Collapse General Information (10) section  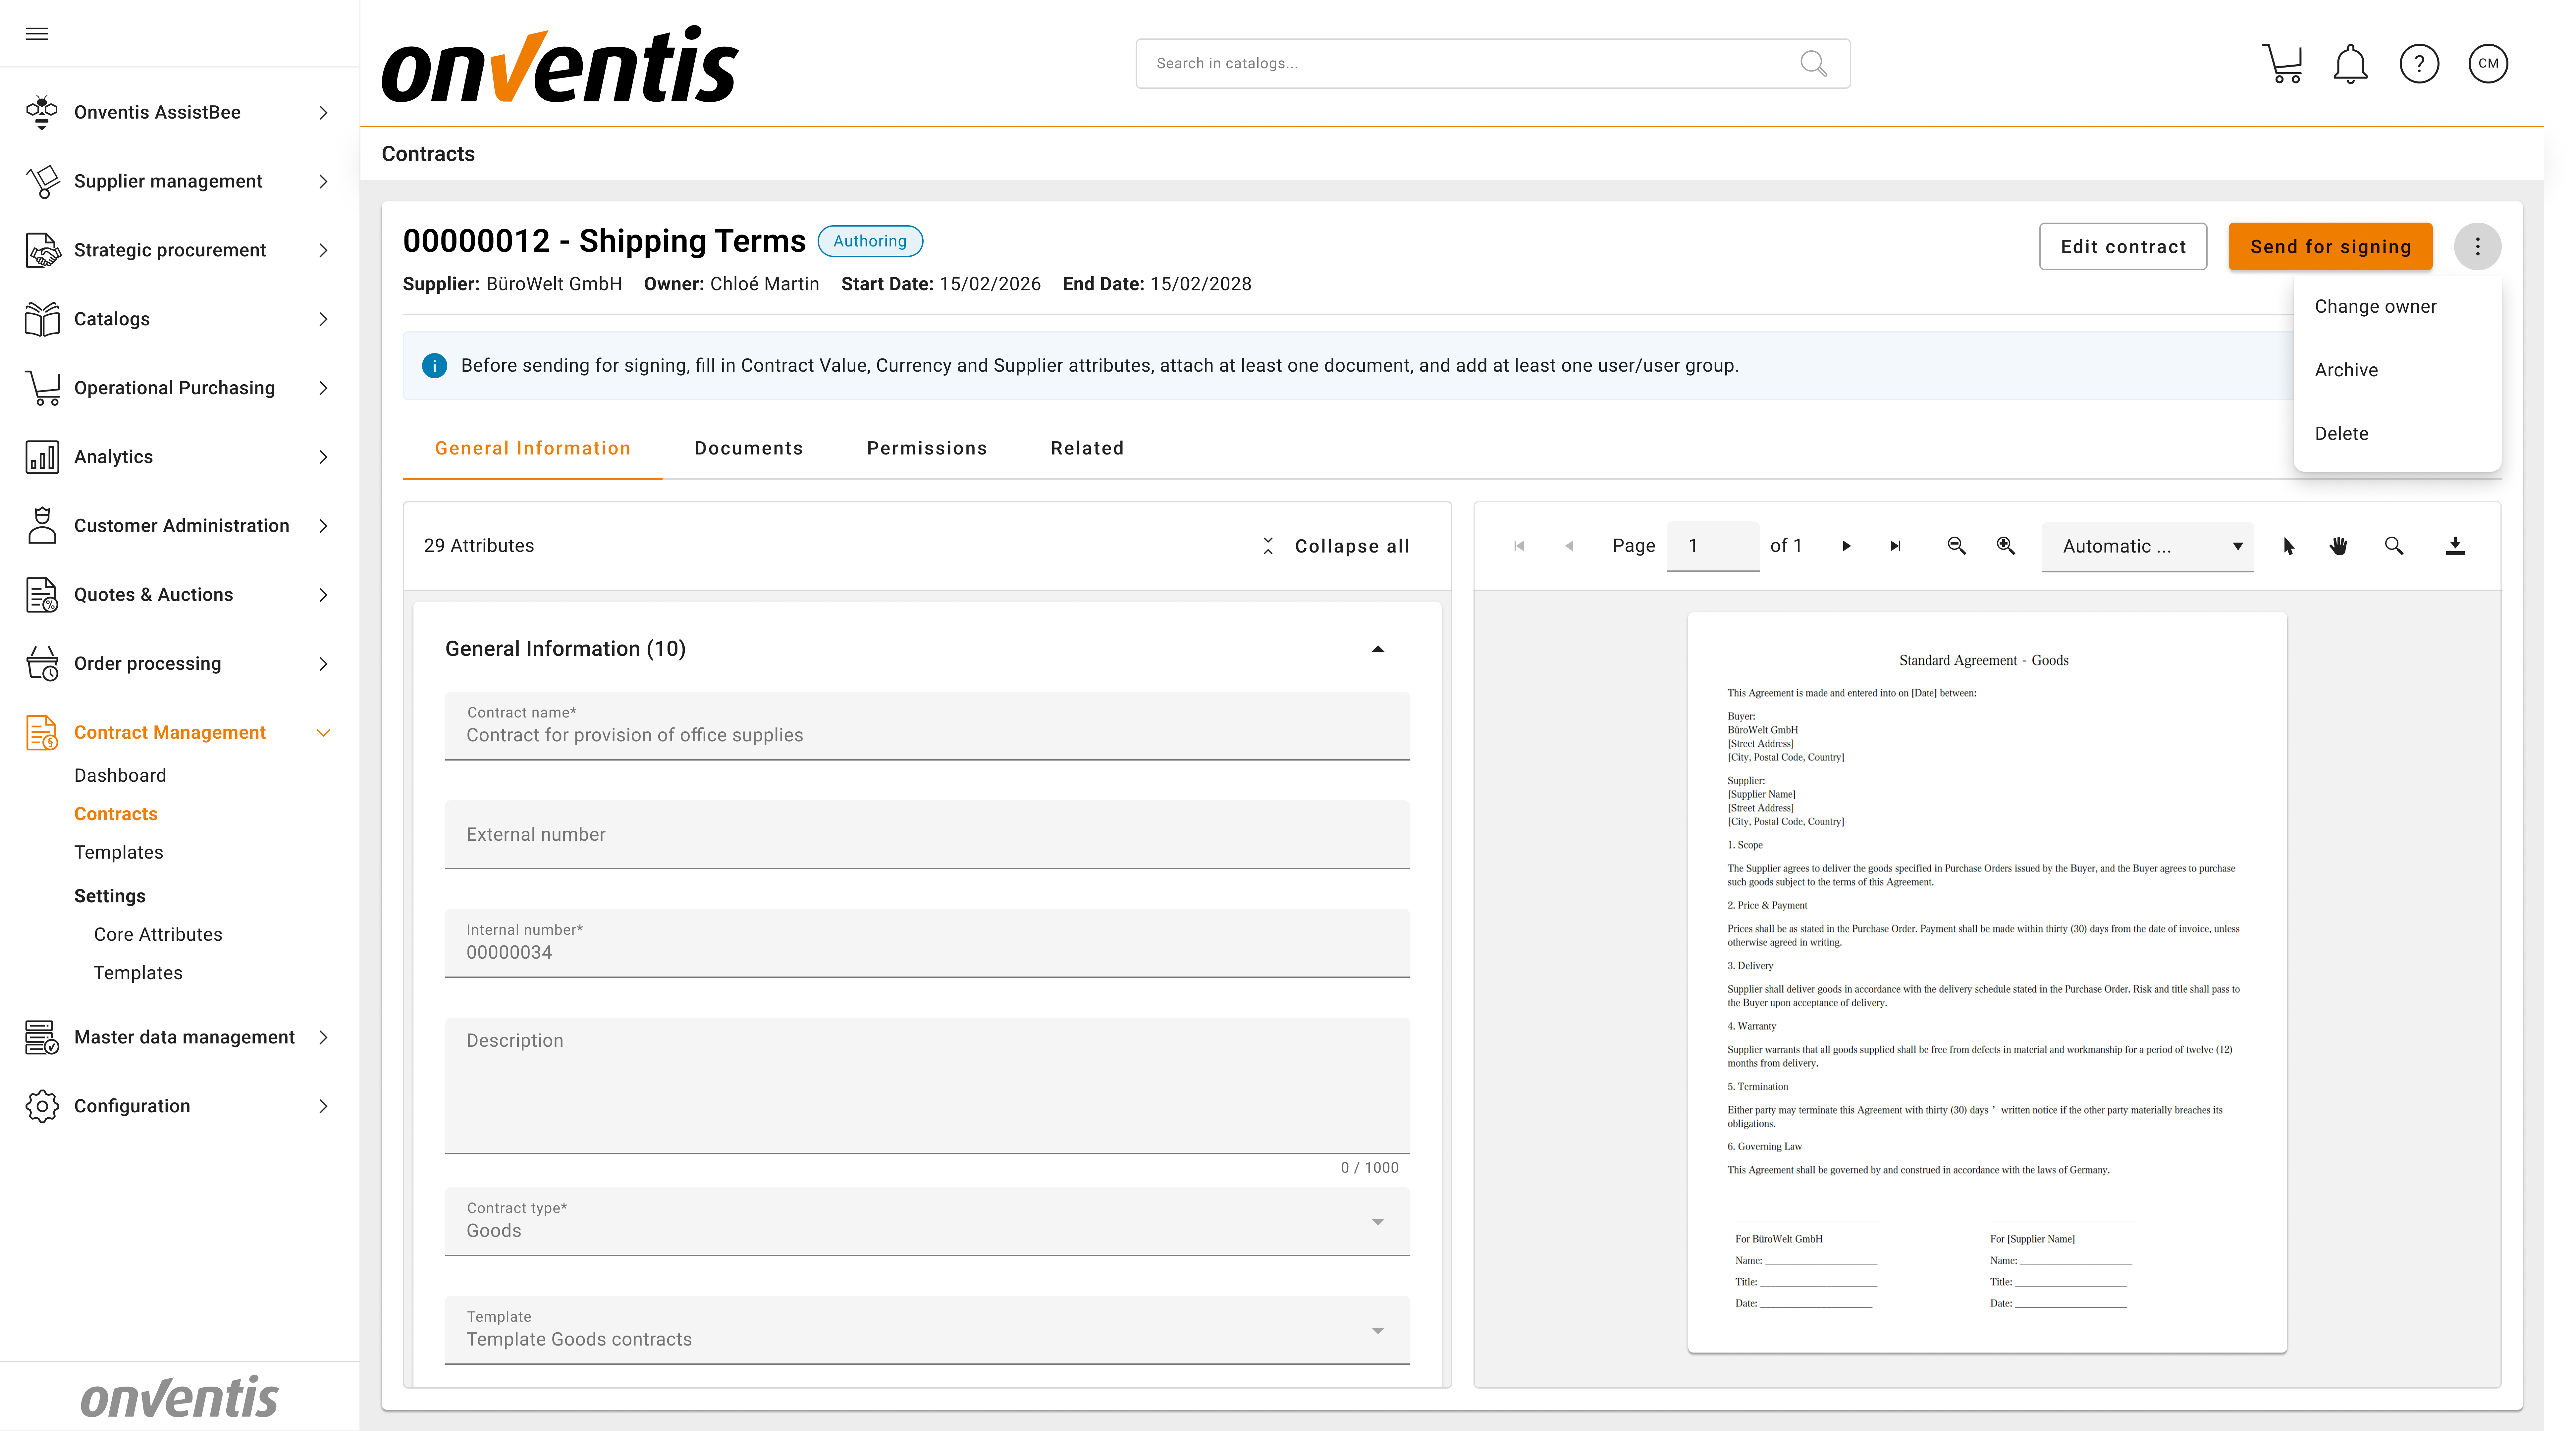click(x=1377, y=649)
